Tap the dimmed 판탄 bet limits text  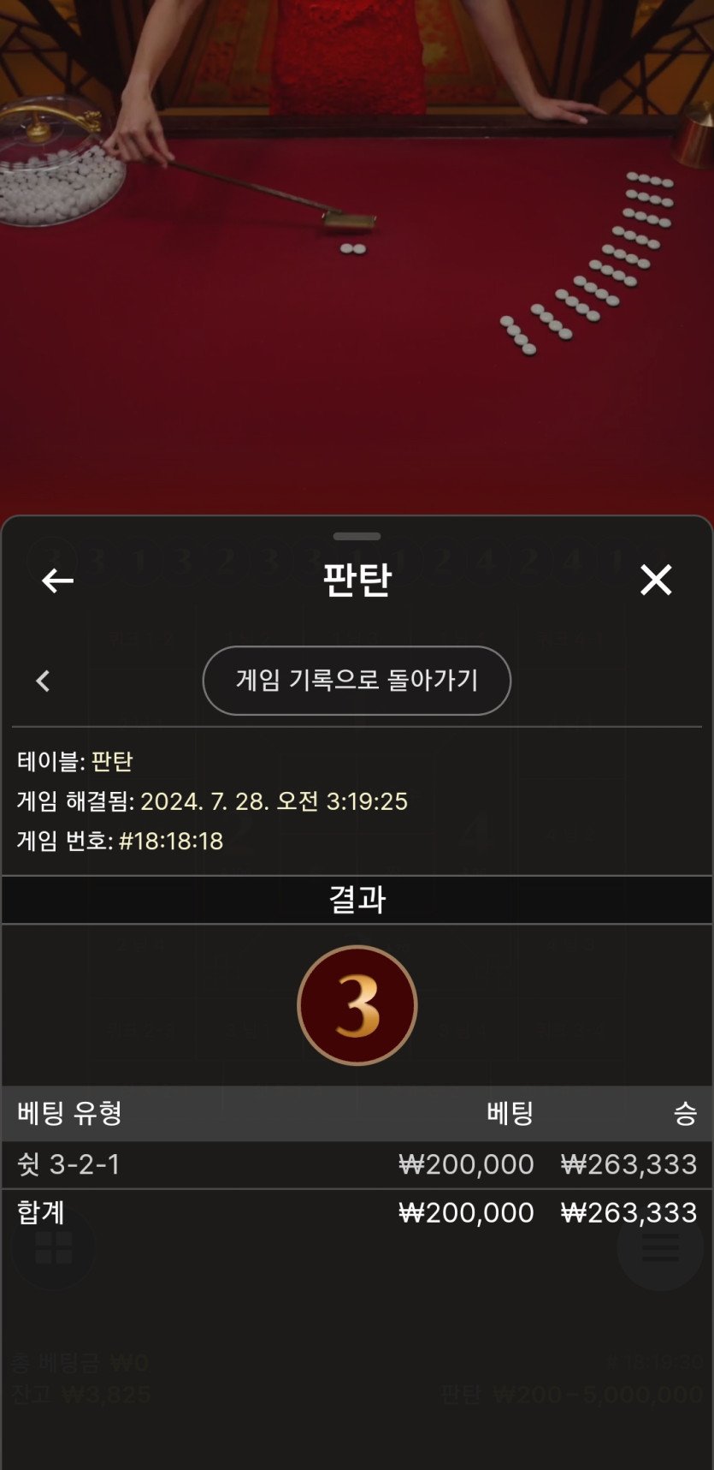(571, 1394)
